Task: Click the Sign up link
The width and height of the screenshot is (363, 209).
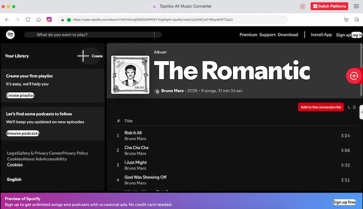Action: (x=343, y=35)
